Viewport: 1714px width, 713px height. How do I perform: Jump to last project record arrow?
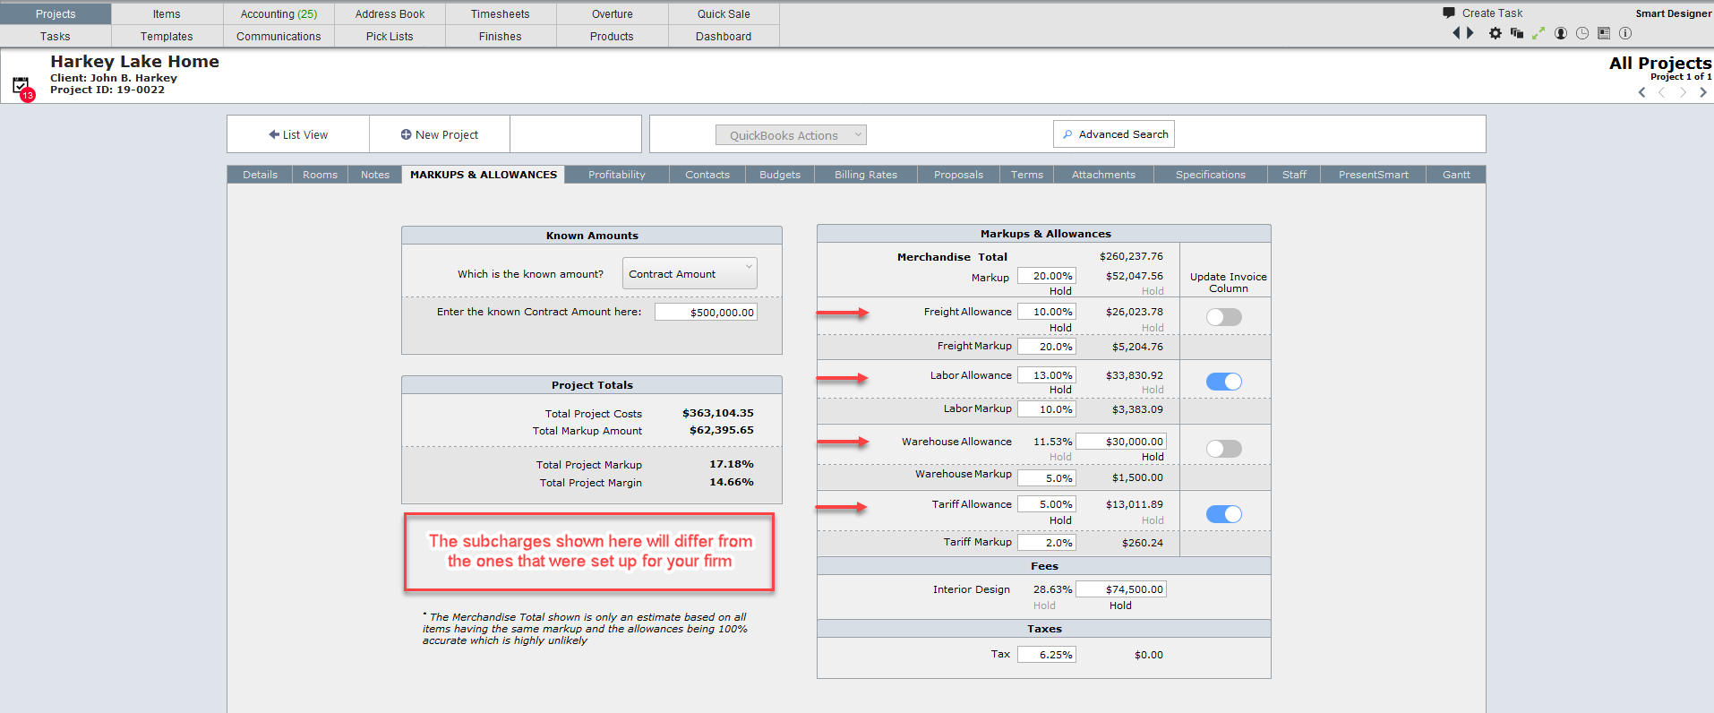click(1702, 92)
